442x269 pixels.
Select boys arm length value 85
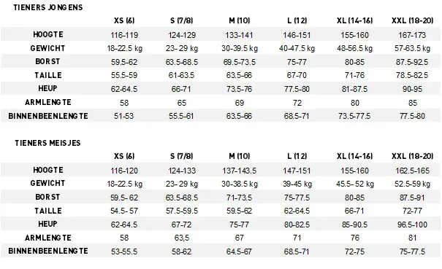coord(412,103)
